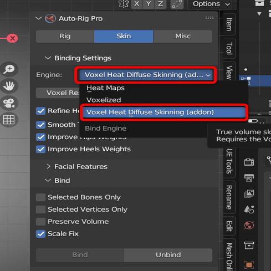Open Render properties camera-back icon
This screenshot has height=271, width=271.
click(x=249, y=162)
